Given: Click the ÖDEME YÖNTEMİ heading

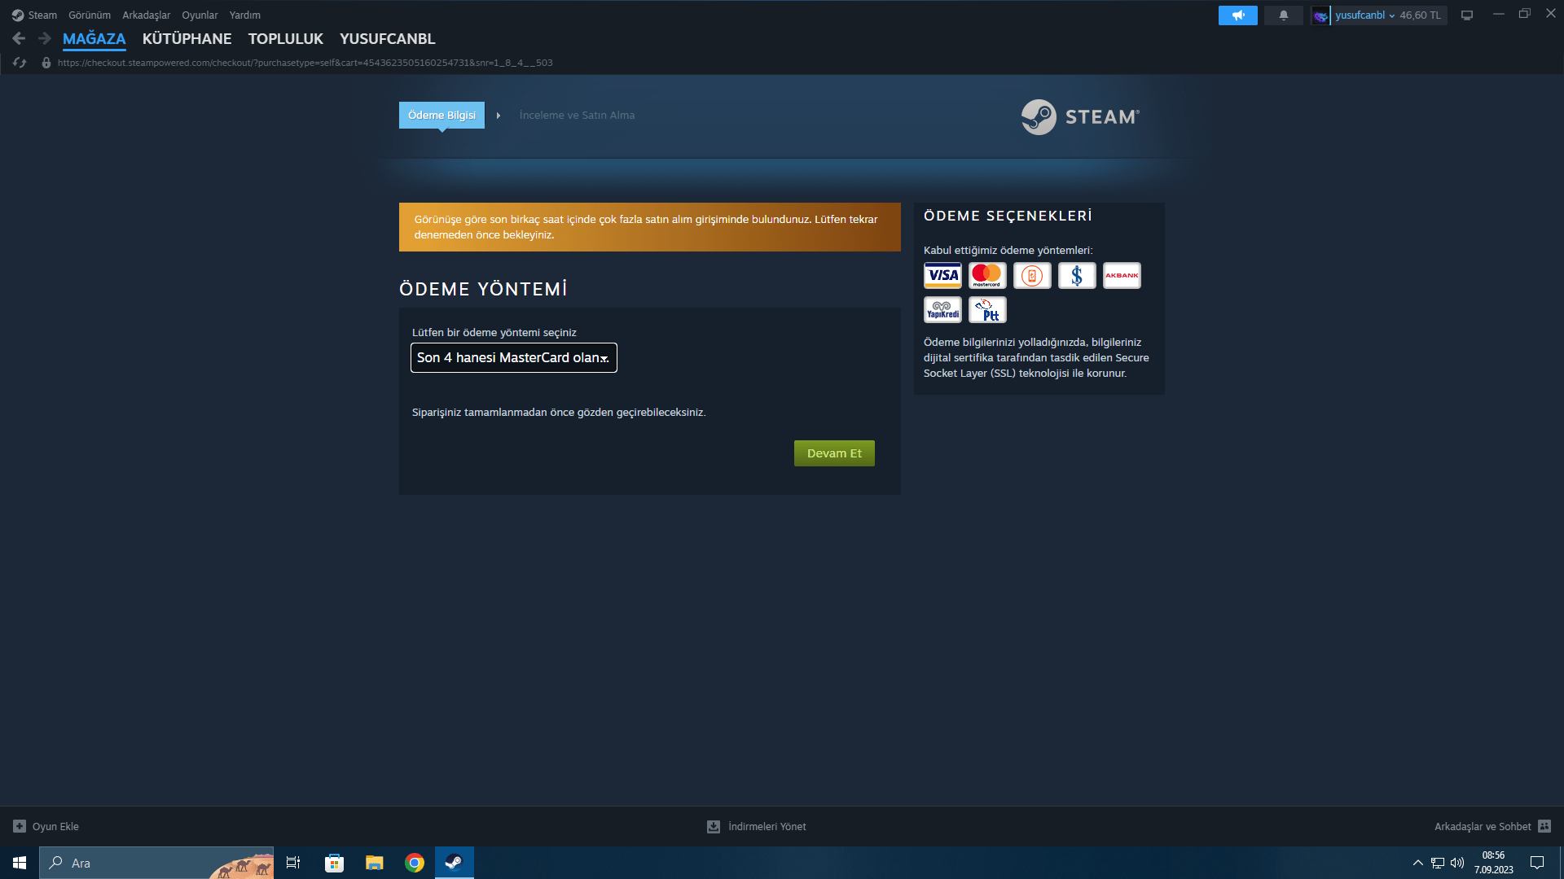Looking at the screenshot, I should 483,289.
